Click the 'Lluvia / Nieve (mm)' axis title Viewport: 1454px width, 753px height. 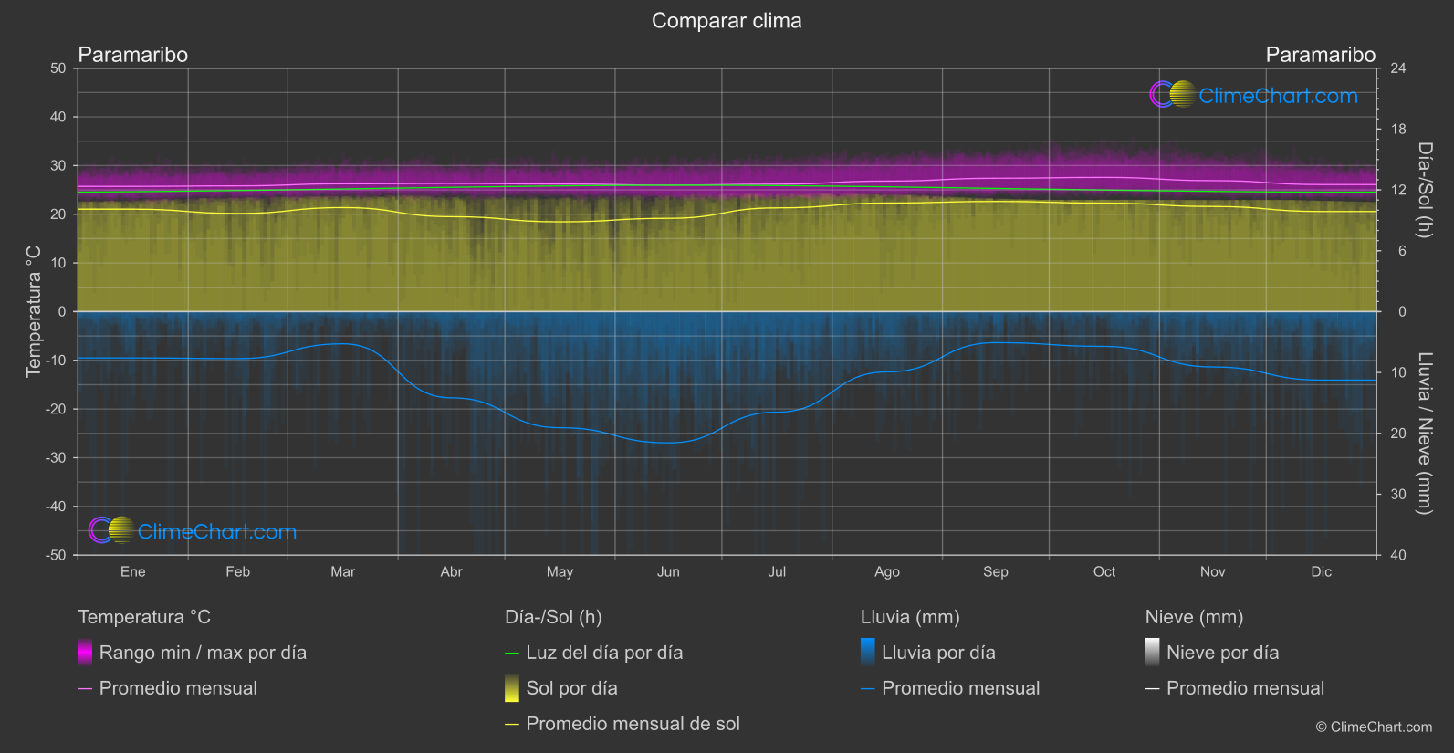(x=1425, y=434)
